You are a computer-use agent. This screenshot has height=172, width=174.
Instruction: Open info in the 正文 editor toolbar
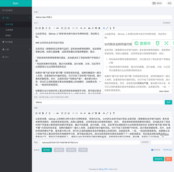point(110,28)
